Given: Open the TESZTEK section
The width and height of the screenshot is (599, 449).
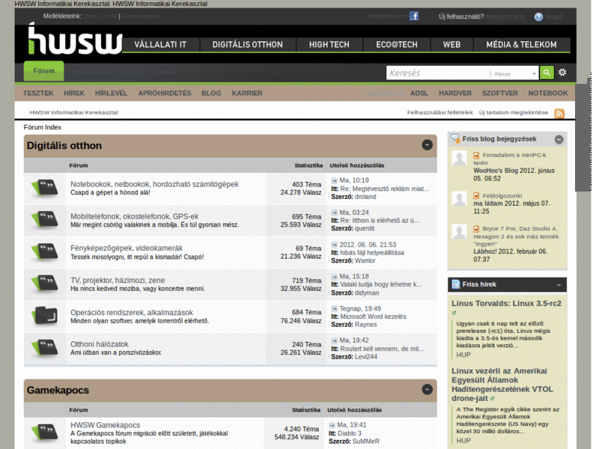Looking at the screenshot, I should (38, 93).
